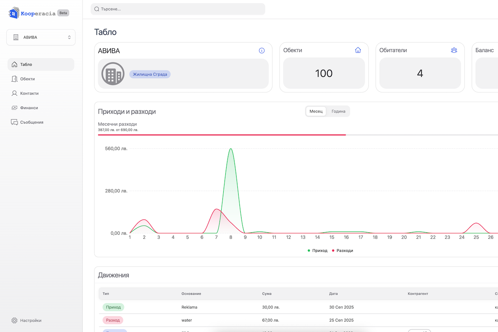Viewport: 498px width, 332px height.
Task: Click the info icon on АВИВА card
Action: click(261, 51)
